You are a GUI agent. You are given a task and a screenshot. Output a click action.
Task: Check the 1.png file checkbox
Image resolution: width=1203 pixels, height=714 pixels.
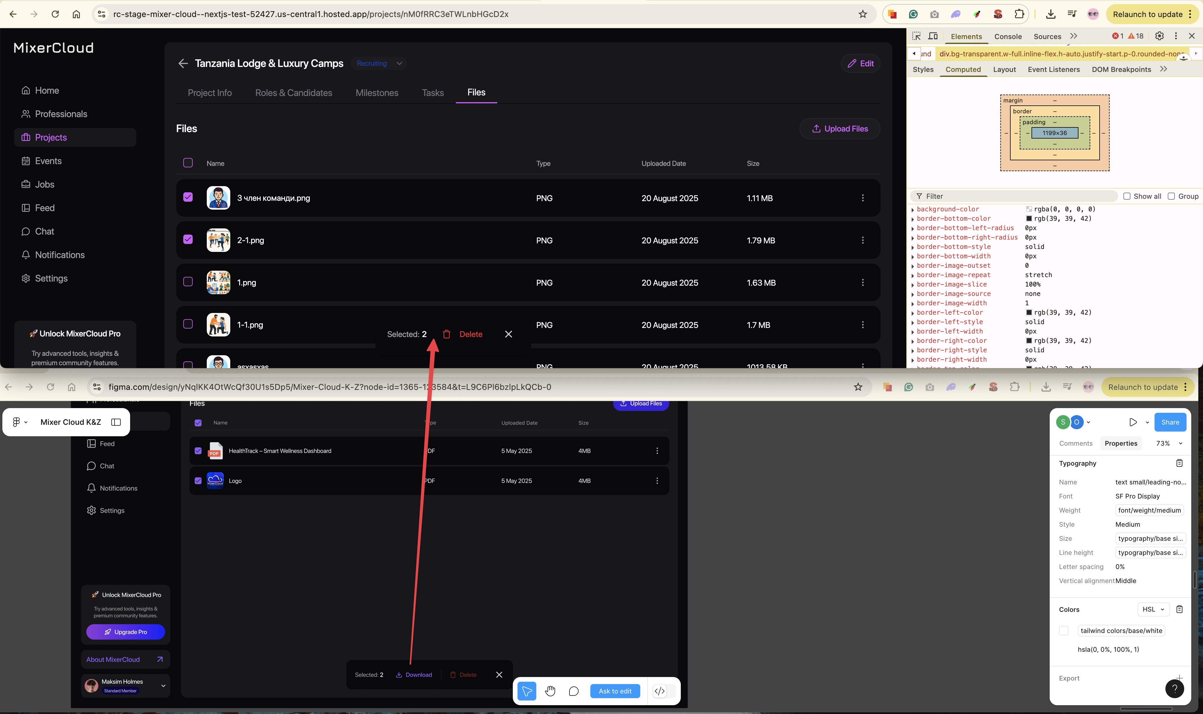pyautogui.click(x=188, y=282)
